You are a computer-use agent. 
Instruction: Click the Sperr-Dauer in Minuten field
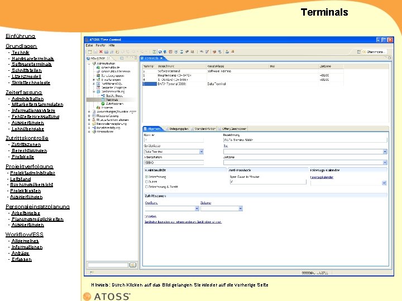tap(268, 182)
